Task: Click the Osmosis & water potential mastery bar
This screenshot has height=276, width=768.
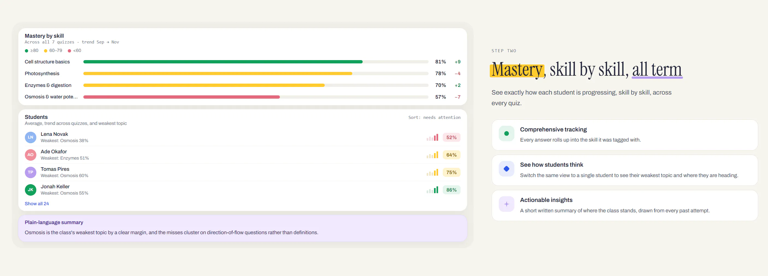Action: click(256, 97)
